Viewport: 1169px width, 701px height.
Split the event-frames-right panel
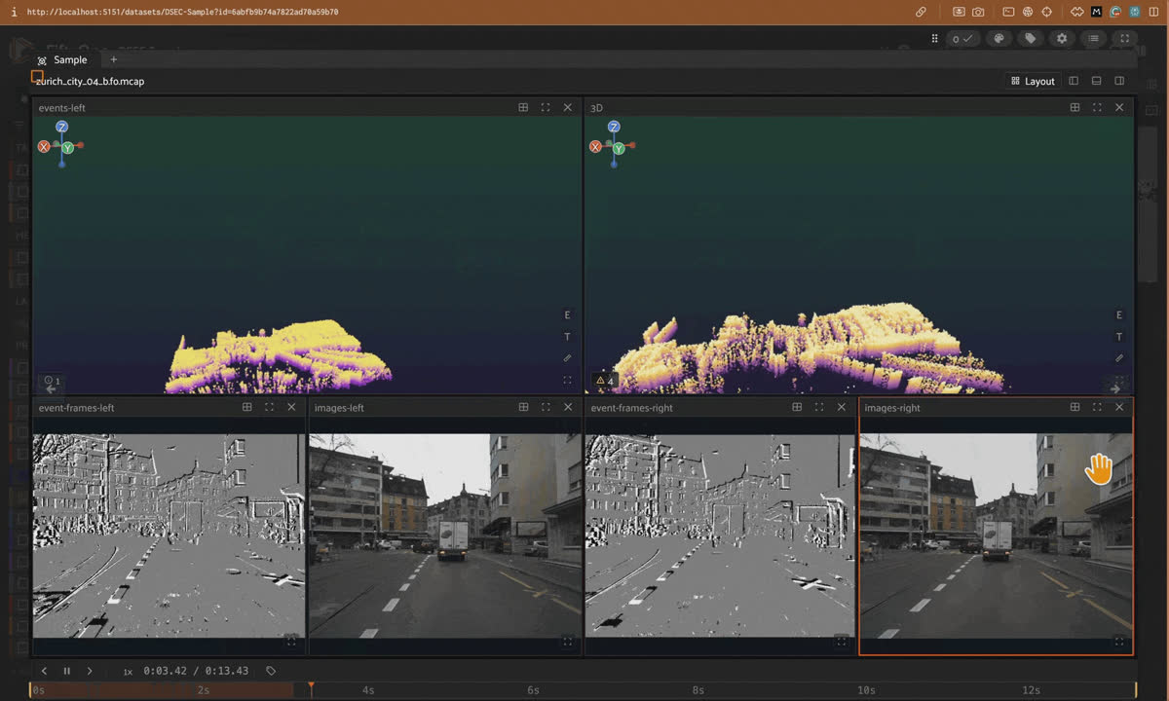click(x=797, y=407)
